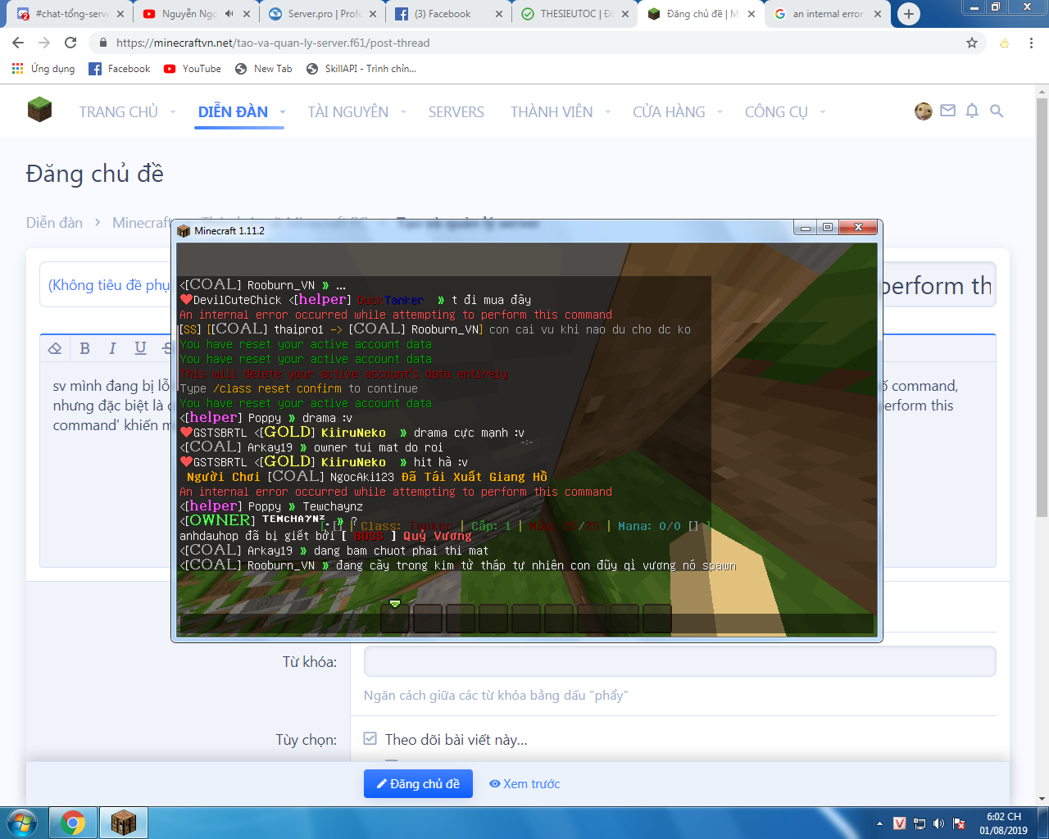Apply underline in the editor toolbar
Viewport: 1049px width, 839px height.
[x=140, y=348]
